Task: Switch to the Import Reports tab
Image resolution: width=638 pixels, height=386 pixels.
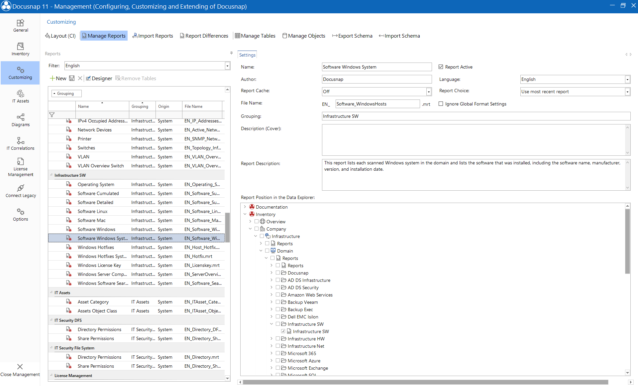Action: [153, 36]
